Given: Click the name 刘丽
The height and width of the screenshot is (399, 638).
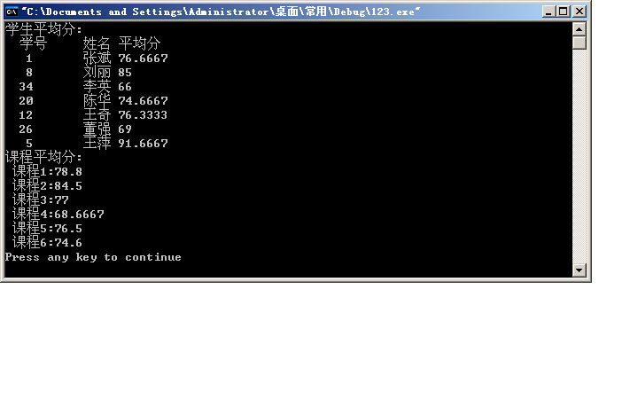Looking at the screenshot, I should click(x=97, y=72).
